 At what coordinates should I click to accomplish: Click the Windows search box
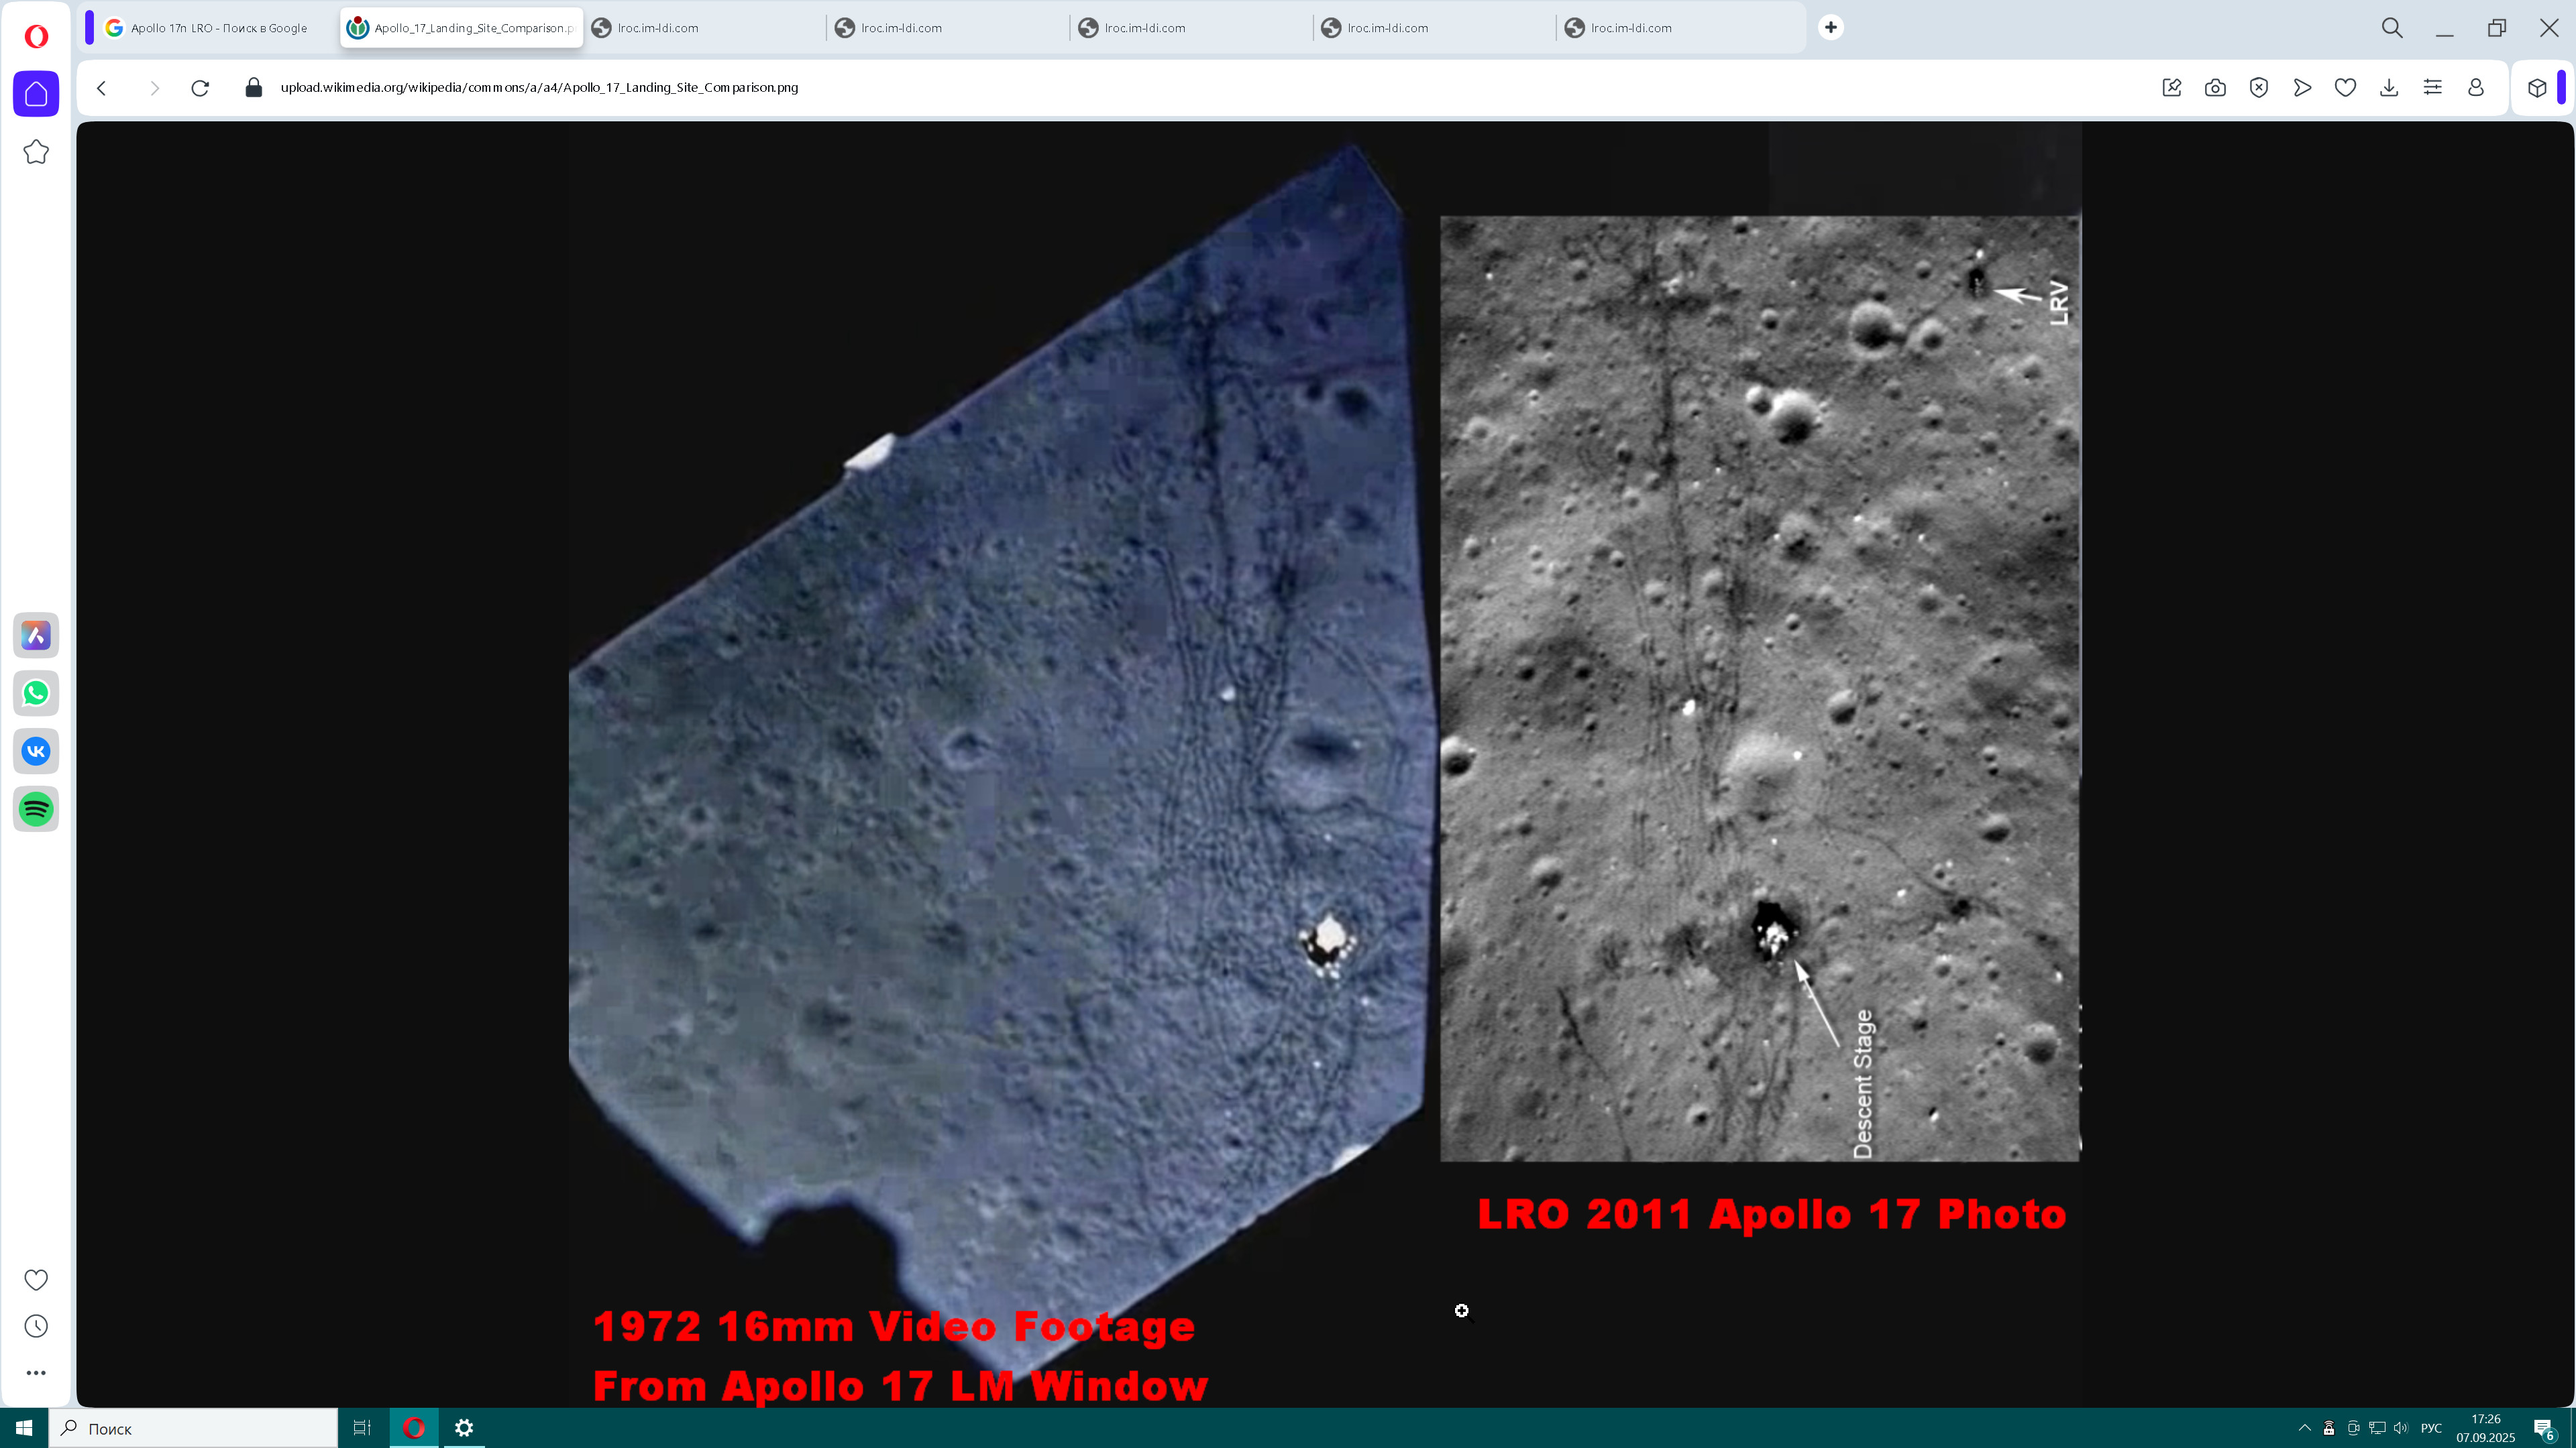(195, 1428)
